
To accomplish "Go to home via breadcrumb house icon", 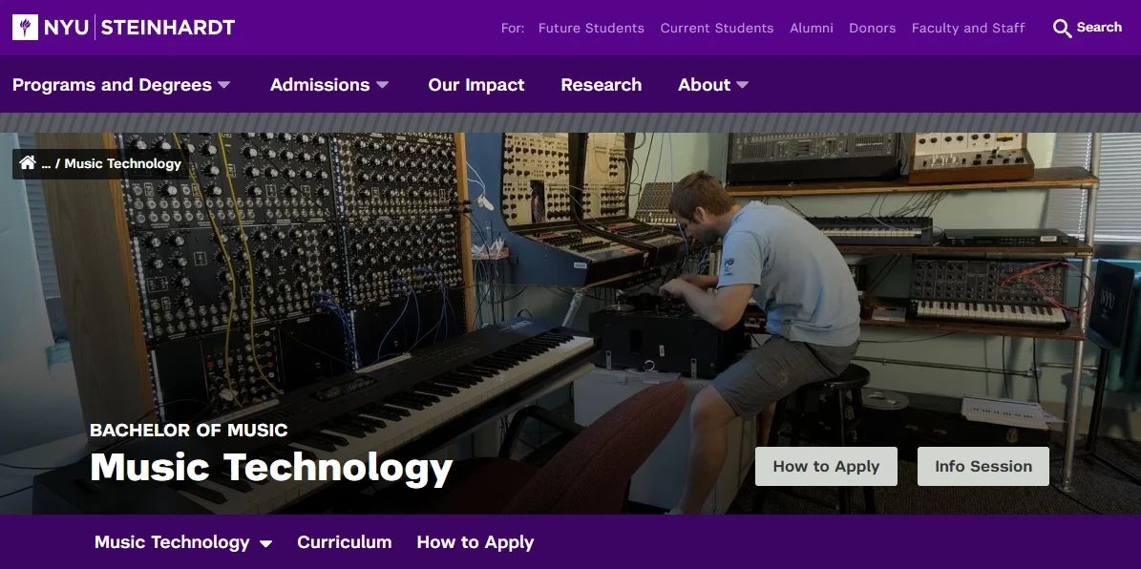I will pos(28,163).
